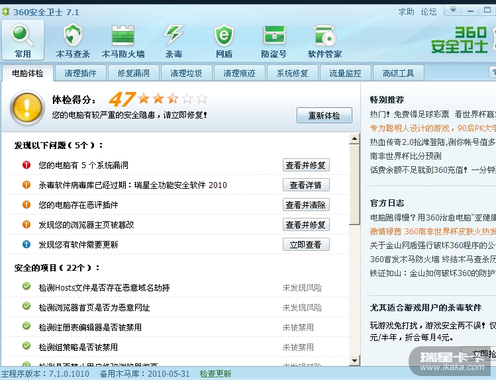Screen dimensions: 496x380
Task: Click the 重新体检 button
Action: click(x=324, y=115)
